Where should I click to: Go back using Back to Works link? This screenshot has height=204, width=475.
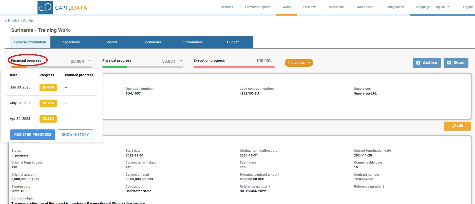click(20, 21)
